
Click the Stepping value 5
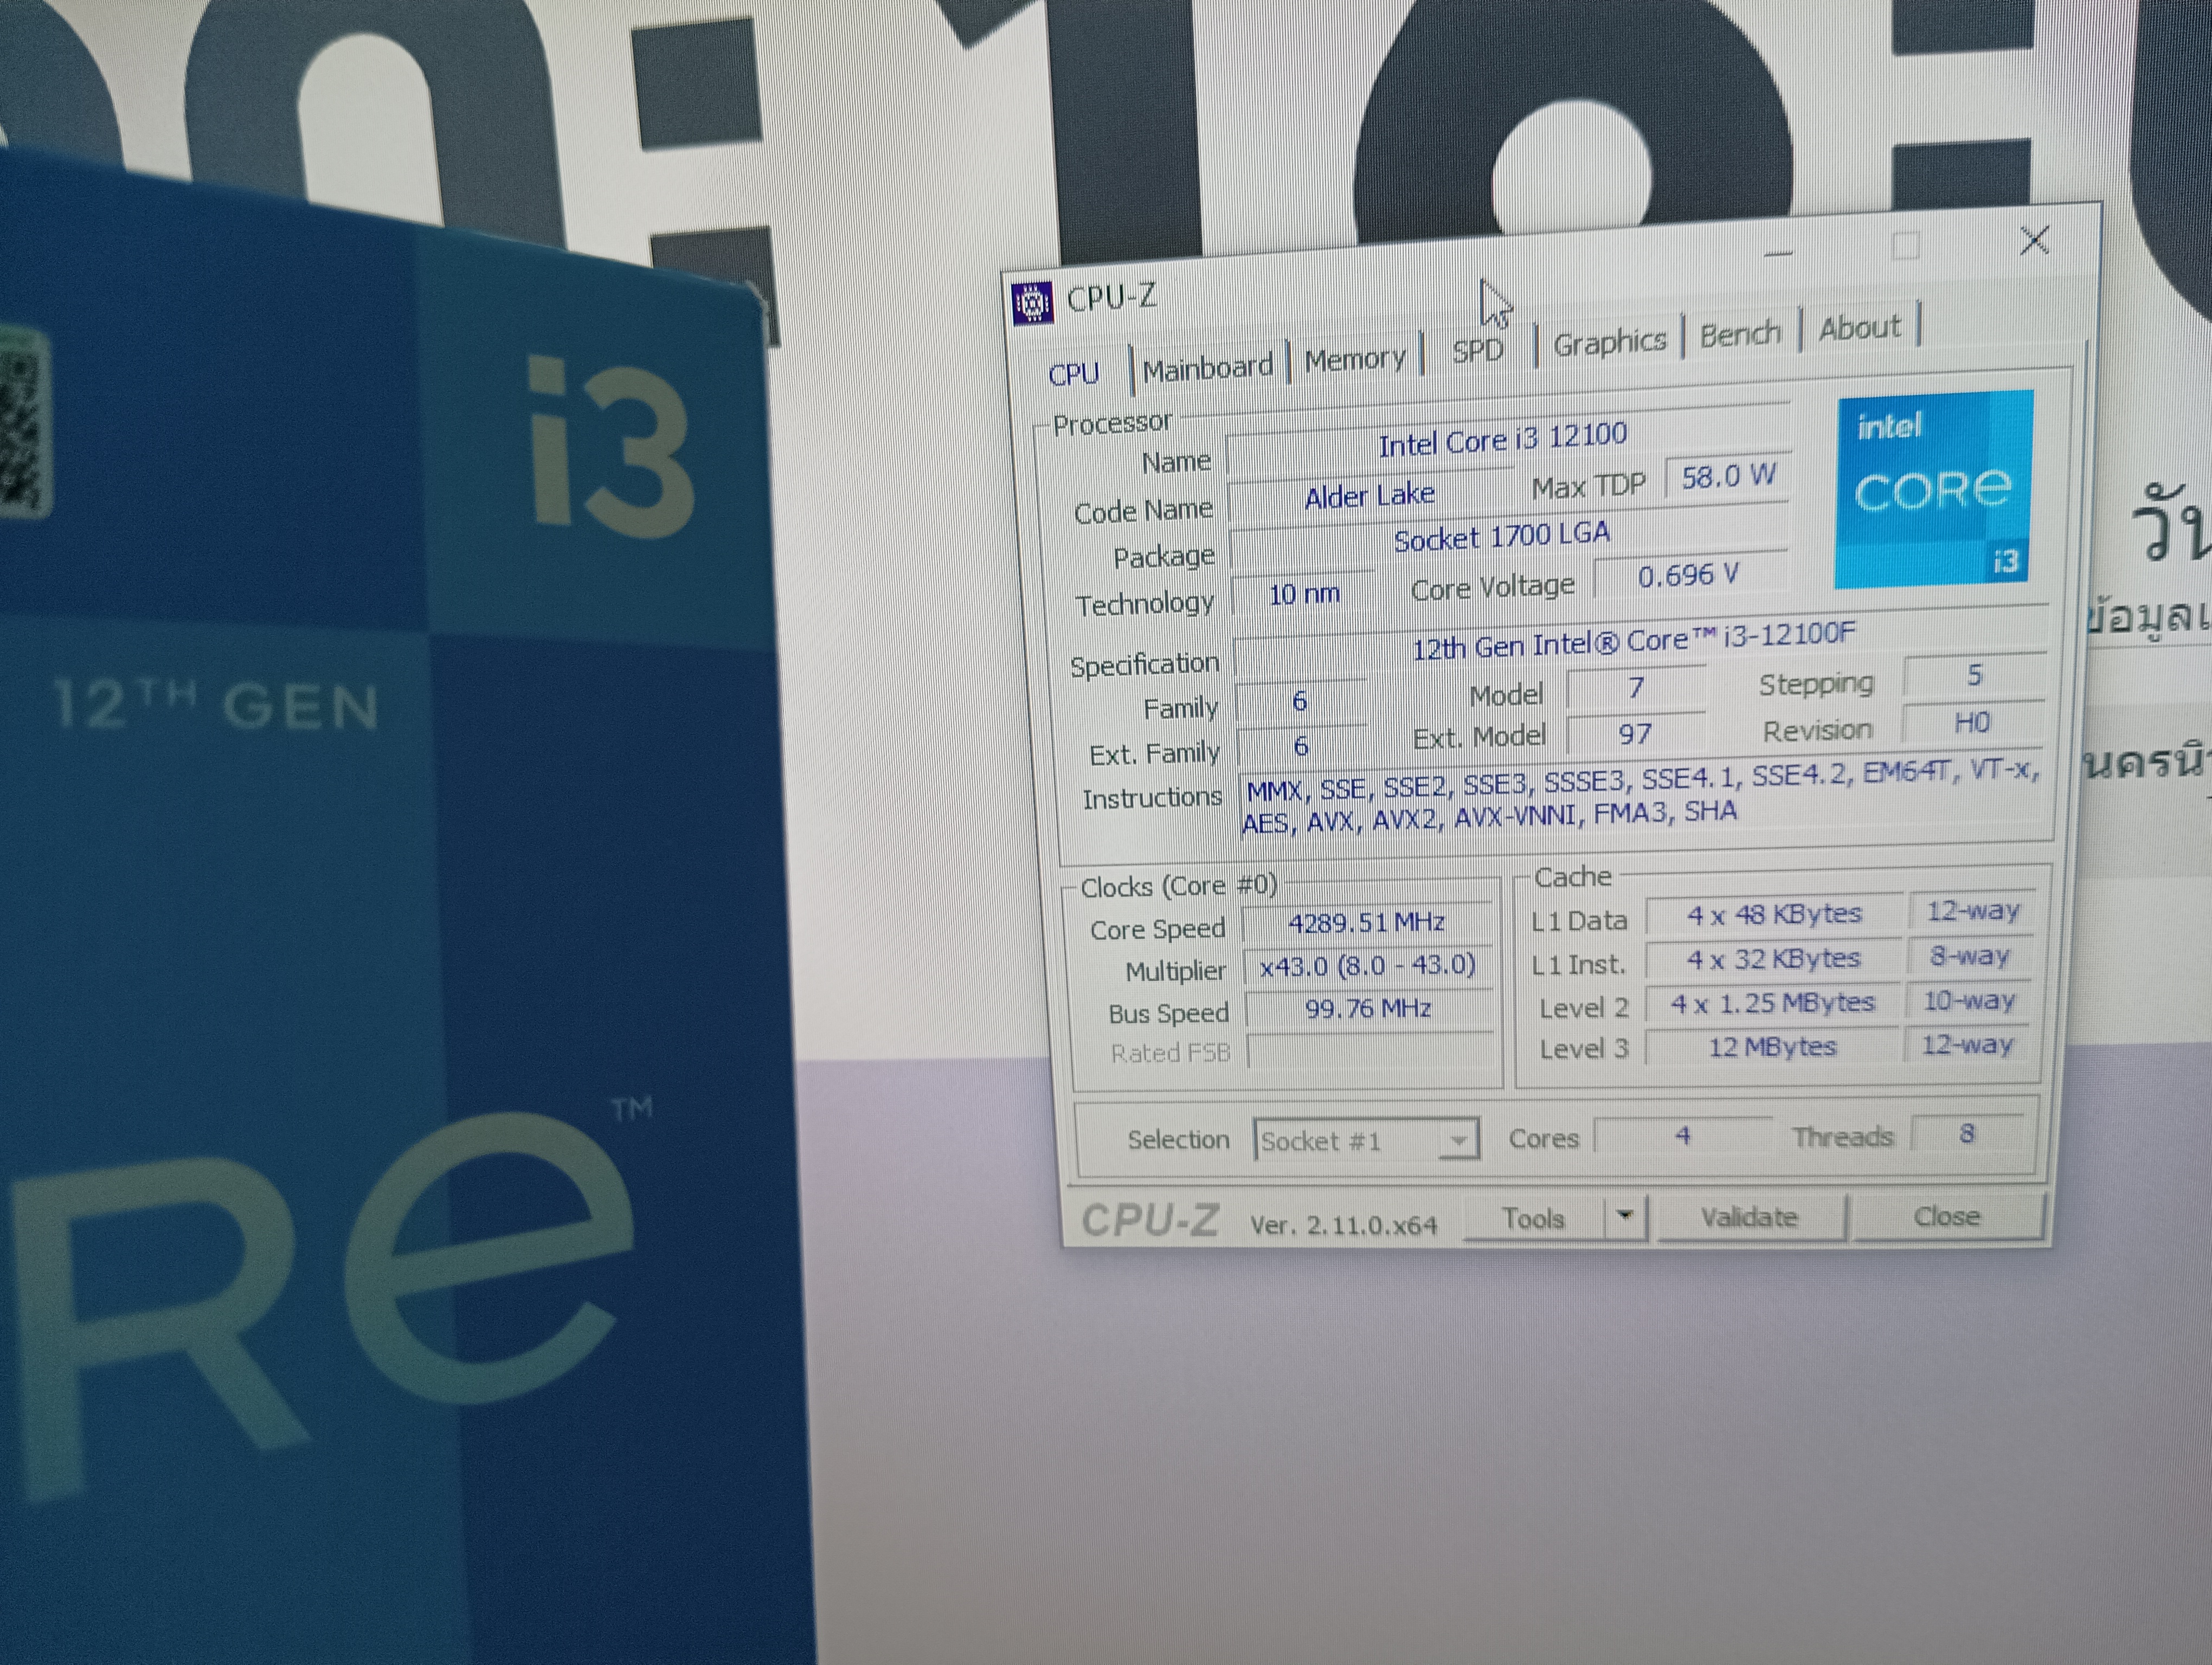(1974, 676)
